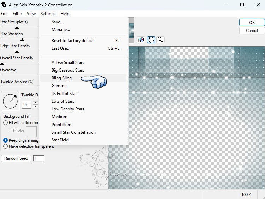Viewport: 265px width, 199px height.
Task: Pick the Big Gaseous Stars preset
Action: tap(83, 70)
